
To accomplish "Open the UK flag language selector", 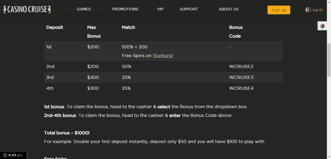I will pos(322,26).
